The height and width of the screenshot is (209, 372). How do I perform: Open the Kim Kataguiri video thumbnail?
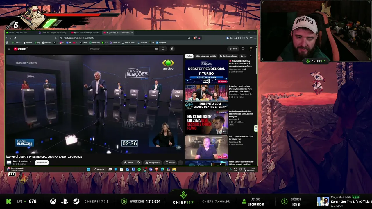pyautogui.click(x=206, y=122)
